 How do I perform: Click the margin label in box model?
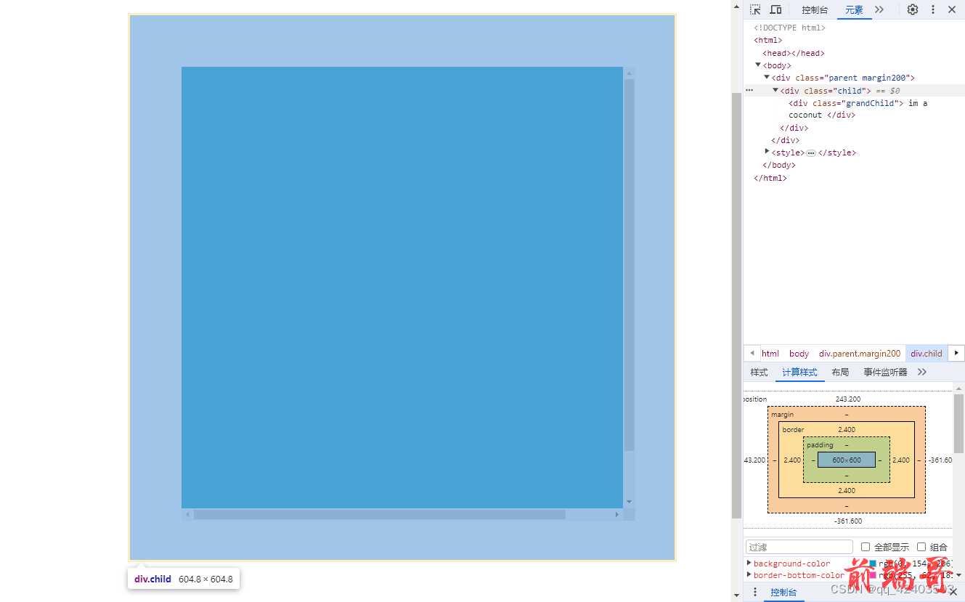point(782,415)
